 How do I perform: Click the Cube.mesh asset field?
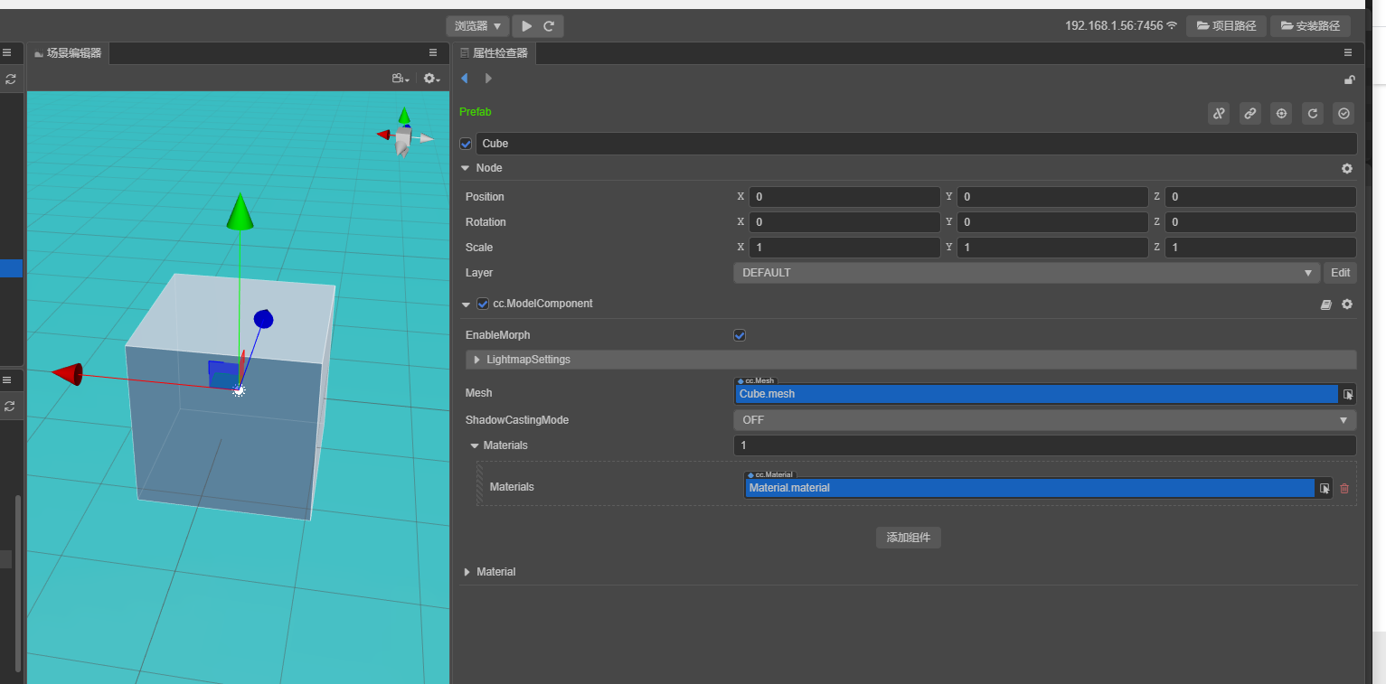[1036, 394]
